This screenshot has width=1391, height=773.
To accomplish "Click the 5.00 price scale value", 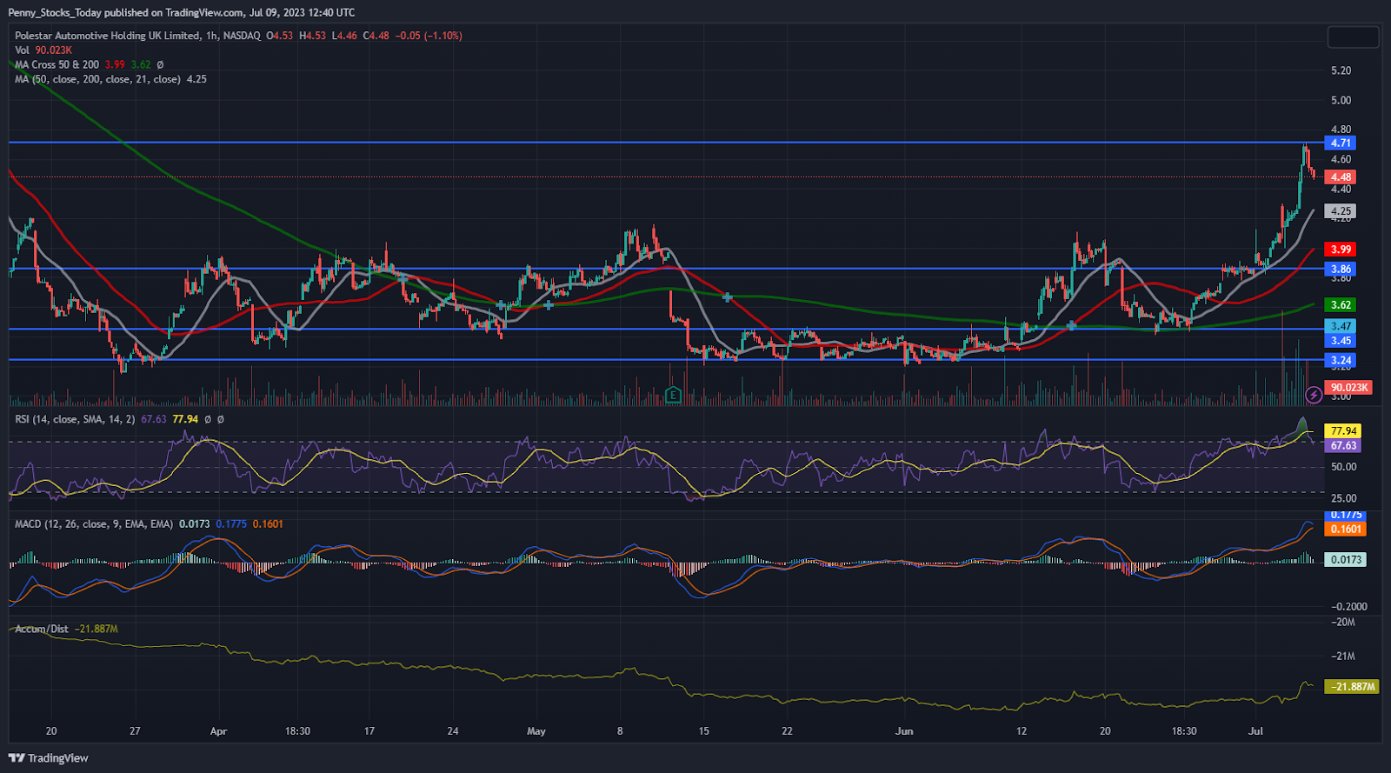I will 1341,100.
